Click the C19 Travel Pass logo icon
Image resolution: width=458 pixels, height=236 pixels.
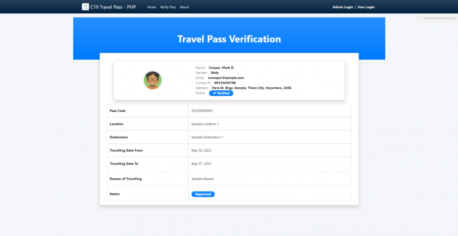pyautogui.click(x=85, y=7)
